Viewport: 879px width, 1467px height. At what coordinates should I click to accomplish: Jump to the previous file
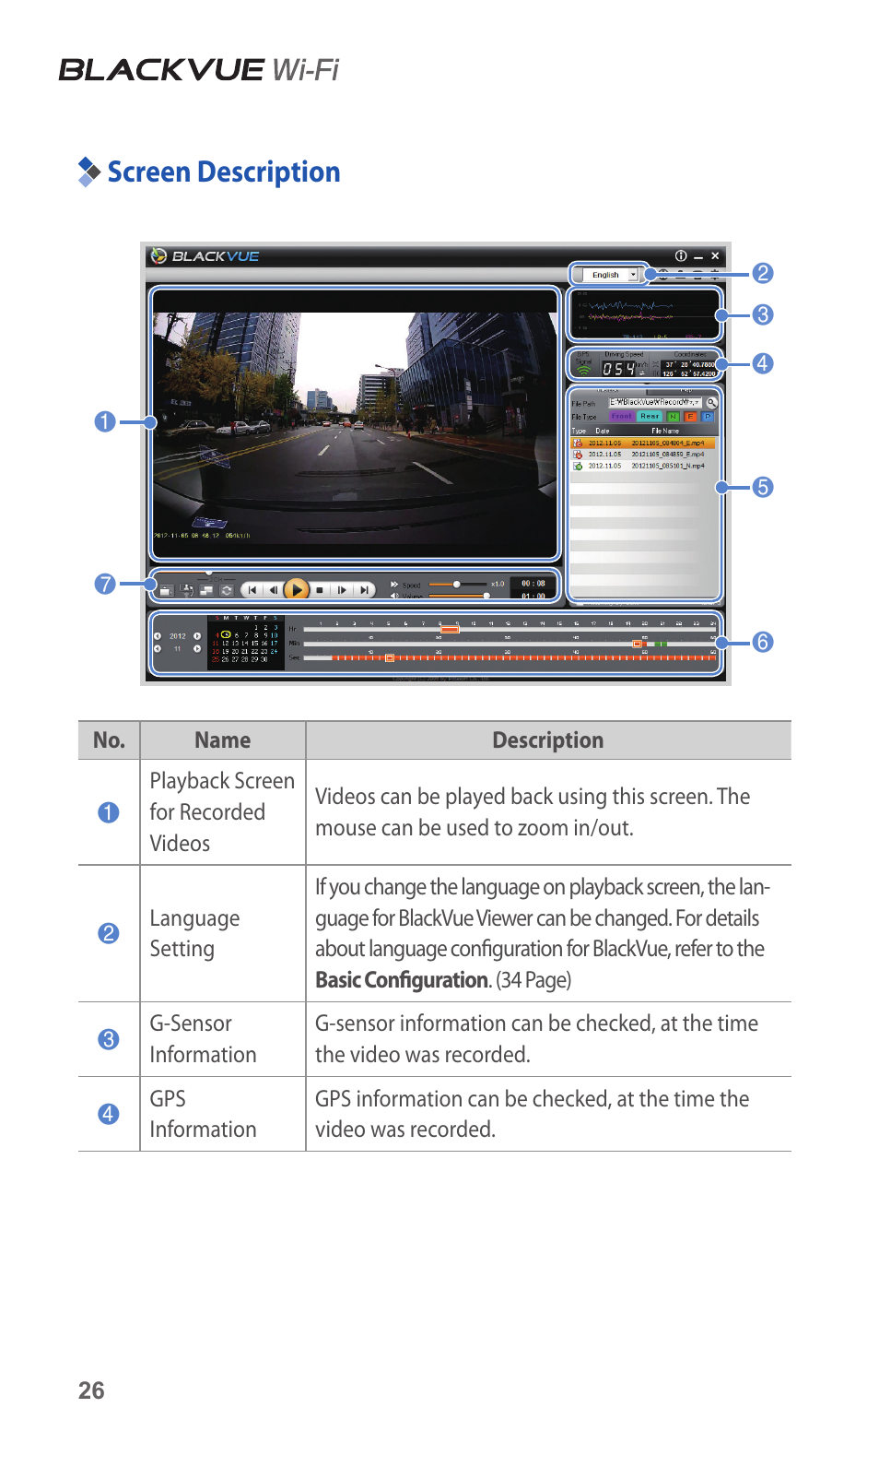click(252, 590)
